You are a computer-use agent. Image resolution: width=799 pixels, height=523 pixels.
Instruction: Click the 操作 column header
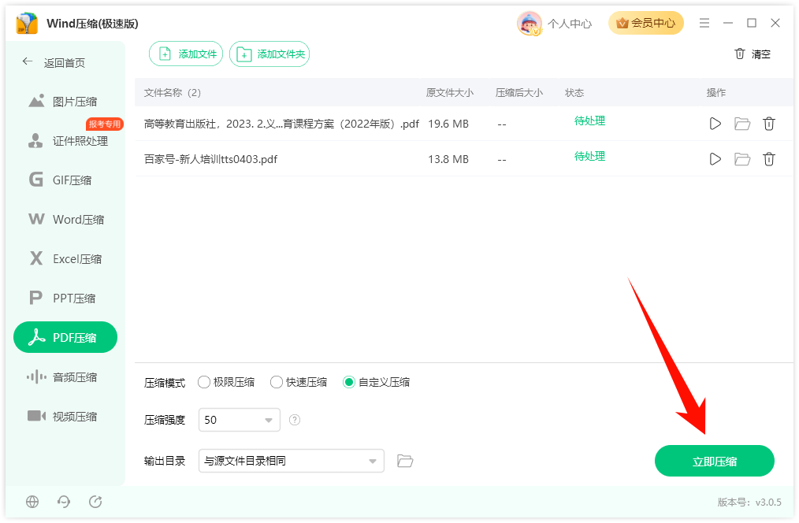click(x=715, y=93)
